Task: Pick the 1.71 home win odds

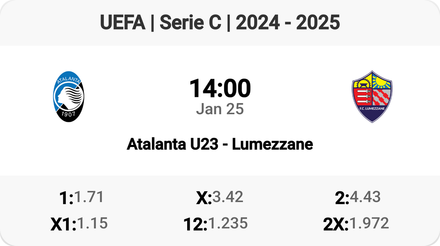Action: tap(89, 197)
